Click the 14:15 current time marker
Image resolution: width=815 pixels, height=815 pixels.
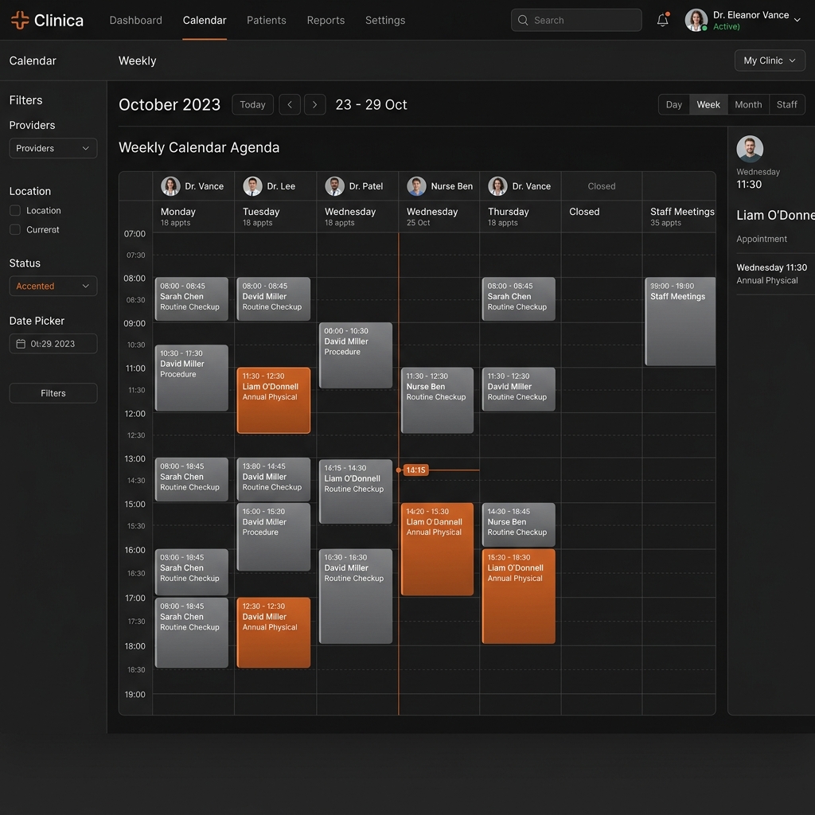point(415,470)
